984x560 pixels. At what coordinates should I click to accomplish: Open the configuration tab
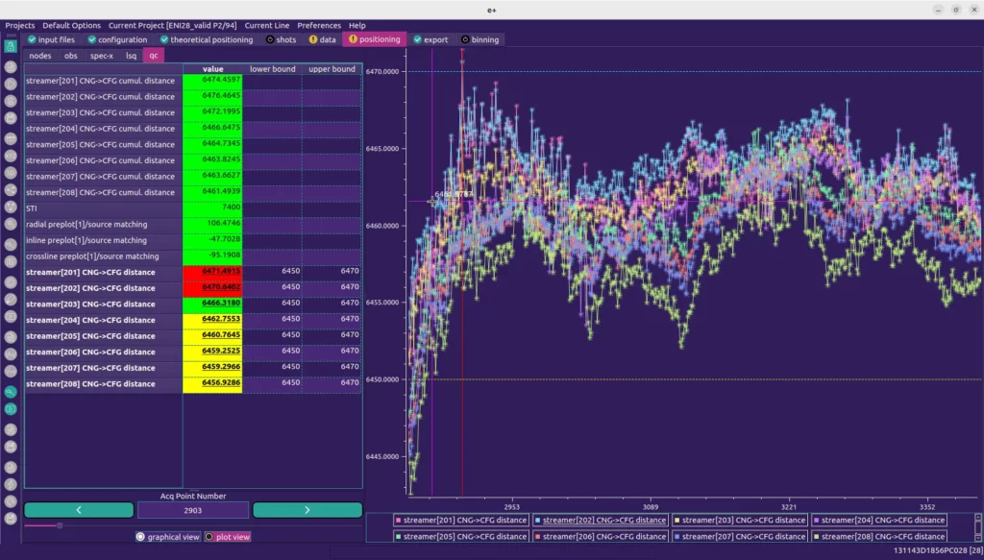(x=117, y=39)
